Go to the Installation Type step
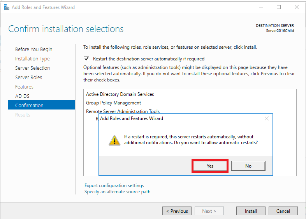The width and height of the screenshot is (306, 219). coord(32,58)
